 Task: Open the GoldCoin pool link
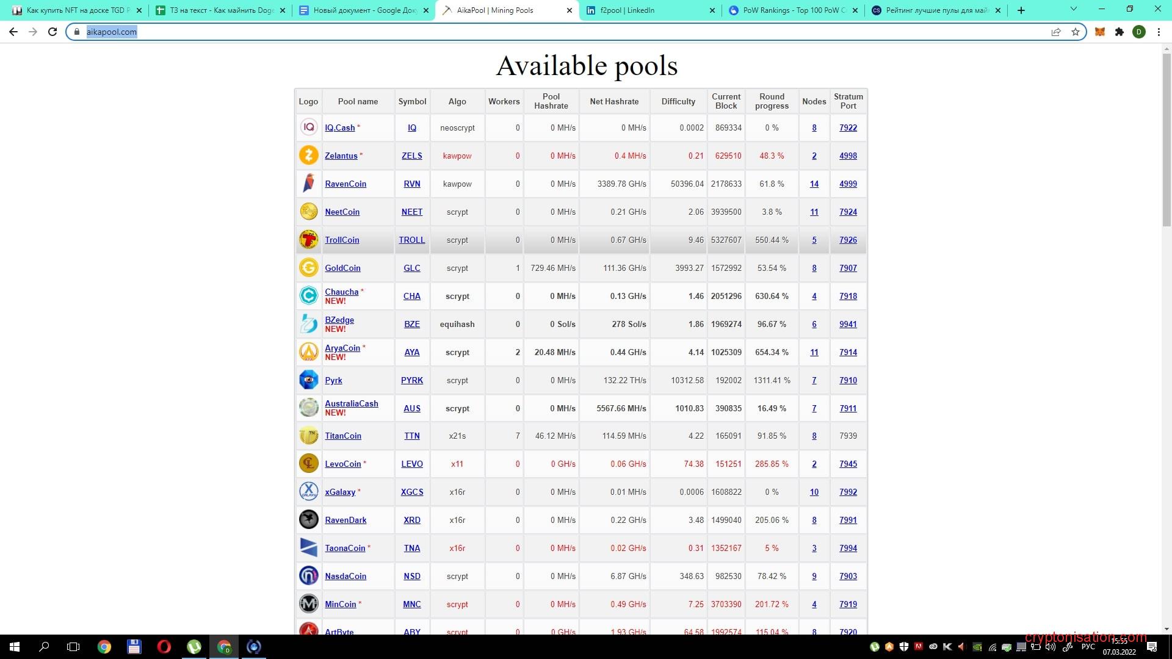[342, 268]
